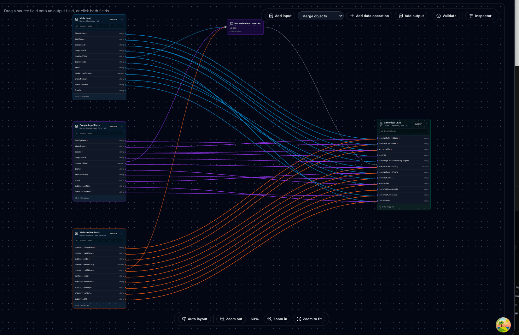Click the Add input button
The image size is (519, 335).
[280, 16]
